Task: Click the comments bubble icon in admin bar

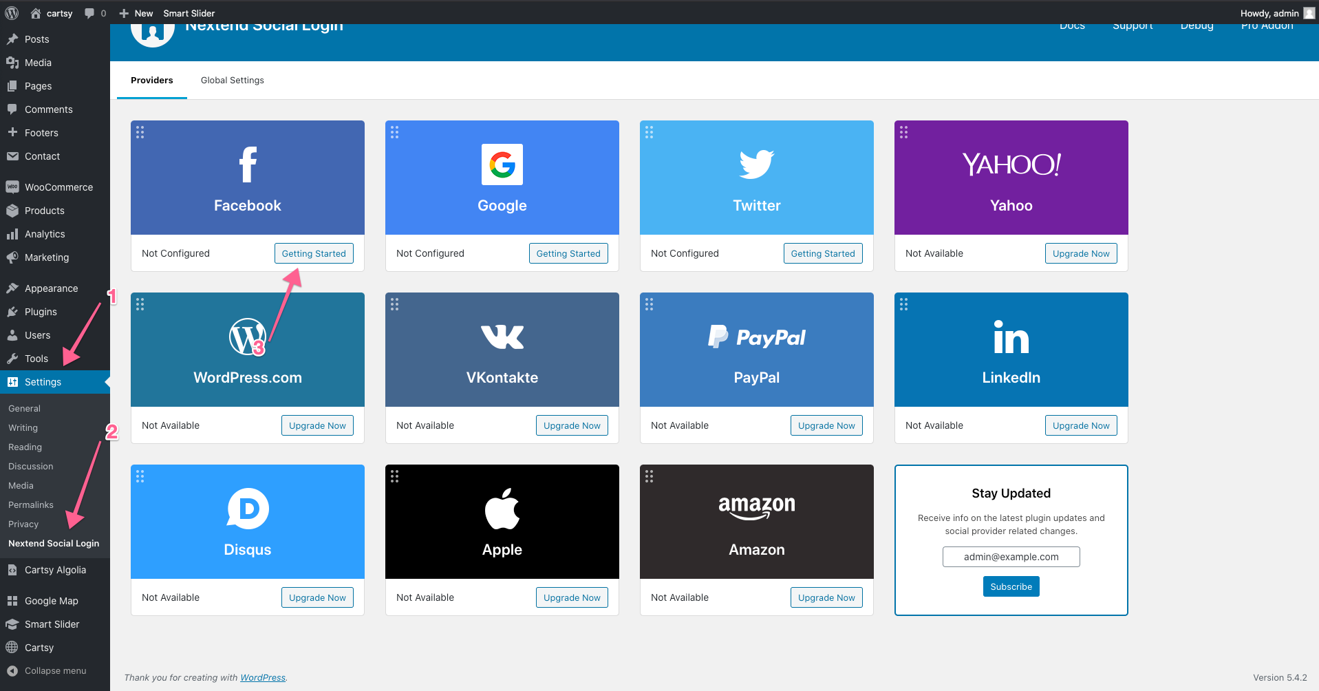Action: pyautogui.click(x=89, y=13)
